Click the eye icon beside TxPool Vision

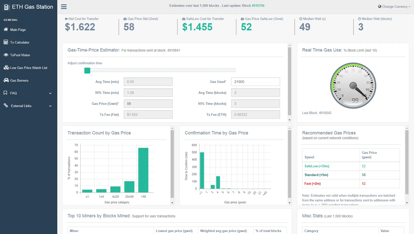(6, 55)
